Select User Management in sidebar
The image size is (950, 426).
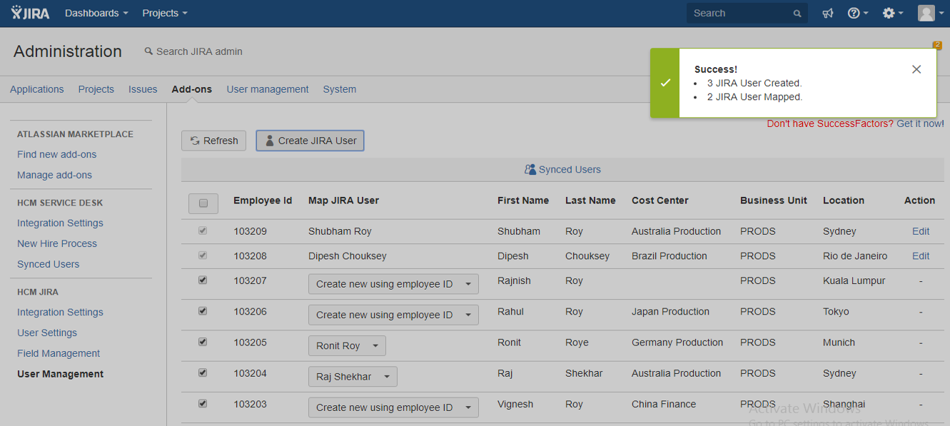[61, 374]
